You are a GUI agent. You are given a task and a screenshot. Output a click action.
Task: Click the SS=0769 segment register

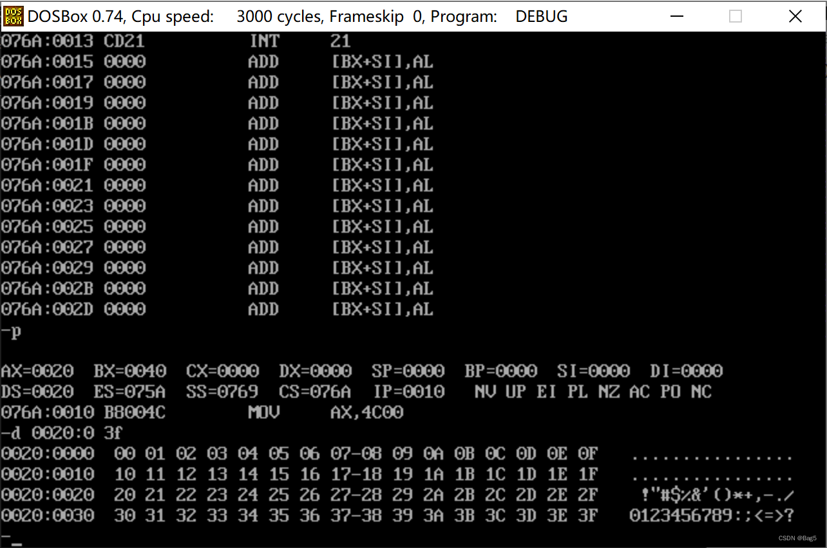tap(223, 392)
